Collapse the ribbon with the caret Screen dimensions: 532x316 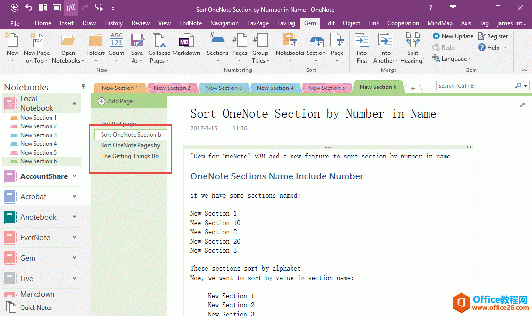[525, 70]
